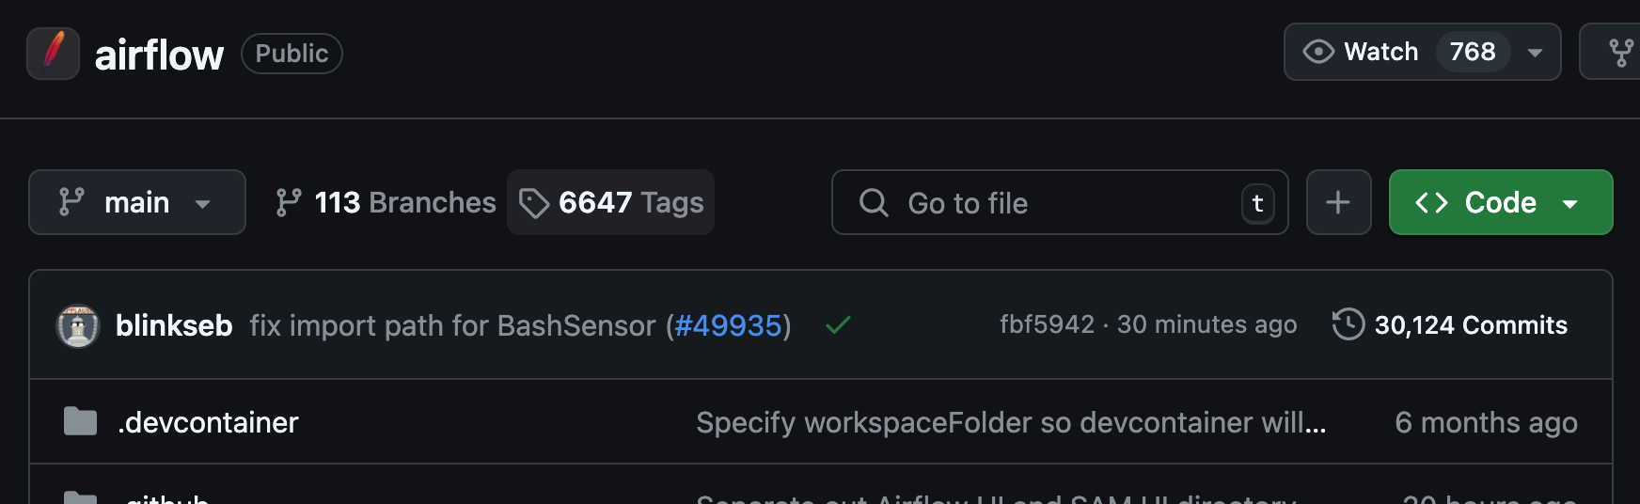Open the main branch selector dropdown
The image size is (1640, 504).
click(136, 202)
